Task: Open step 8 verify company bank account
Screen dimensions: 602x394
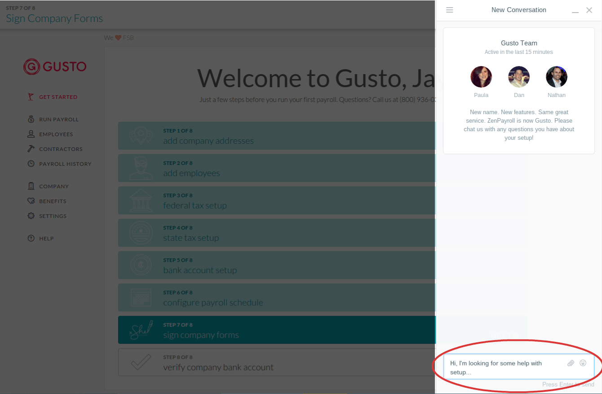Action: coord(277,362)
